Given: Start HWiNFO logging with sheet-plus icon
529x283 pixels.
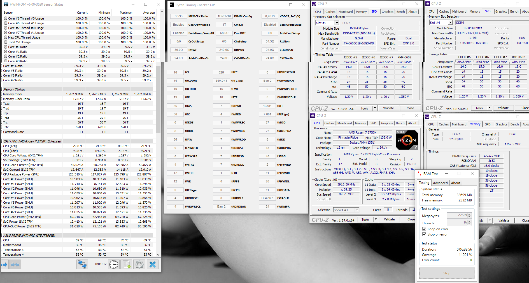Looking at the screenshot, I should click(127, 264).
